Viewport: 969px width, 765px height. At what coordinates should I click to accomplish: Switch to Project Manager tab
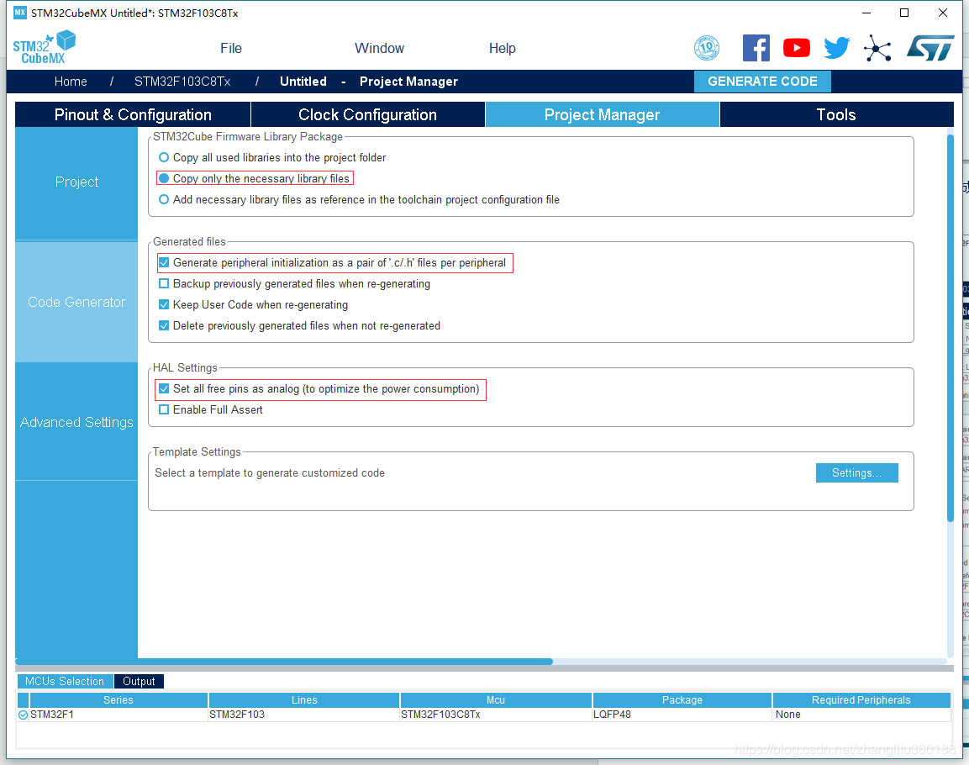pyautogui.click(x=602, y=114)
